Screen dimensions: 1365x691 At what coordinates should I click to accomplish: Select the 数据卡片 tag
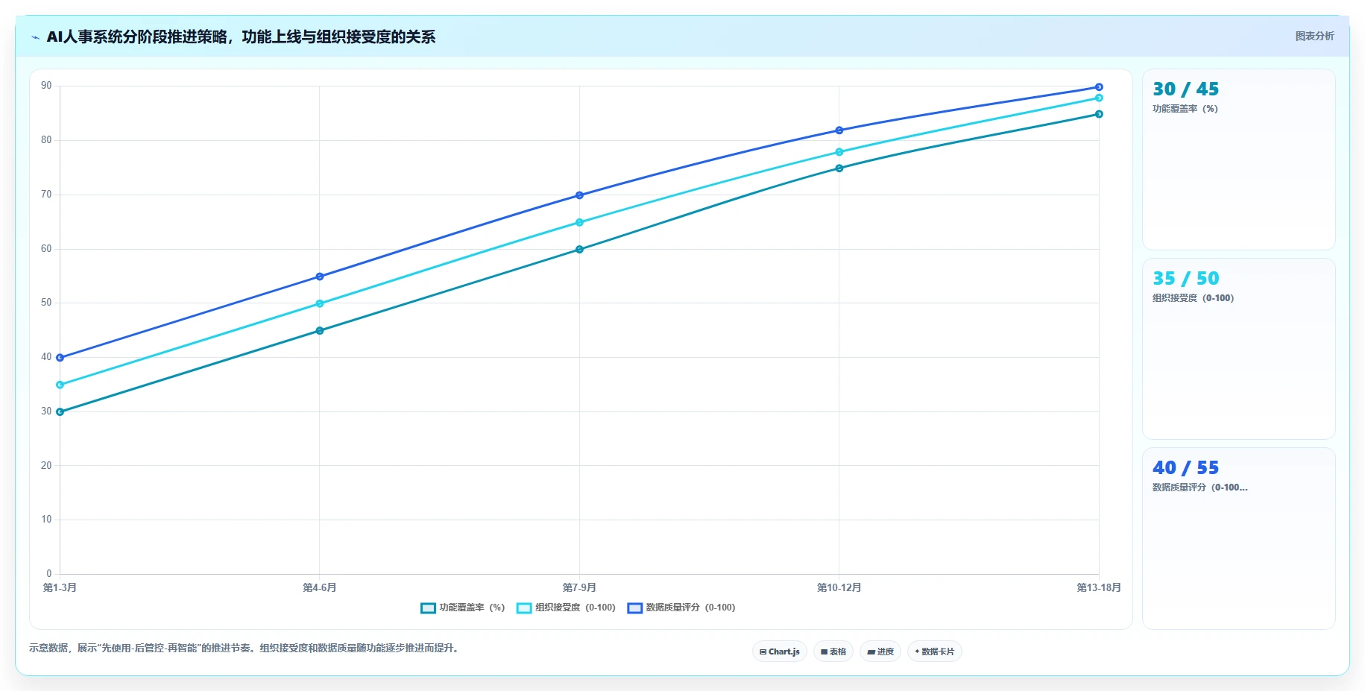[x=935, y=651]
